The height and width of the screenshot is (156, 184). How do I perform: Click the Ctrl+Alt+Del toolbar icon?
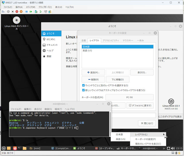tap(3, 12)
